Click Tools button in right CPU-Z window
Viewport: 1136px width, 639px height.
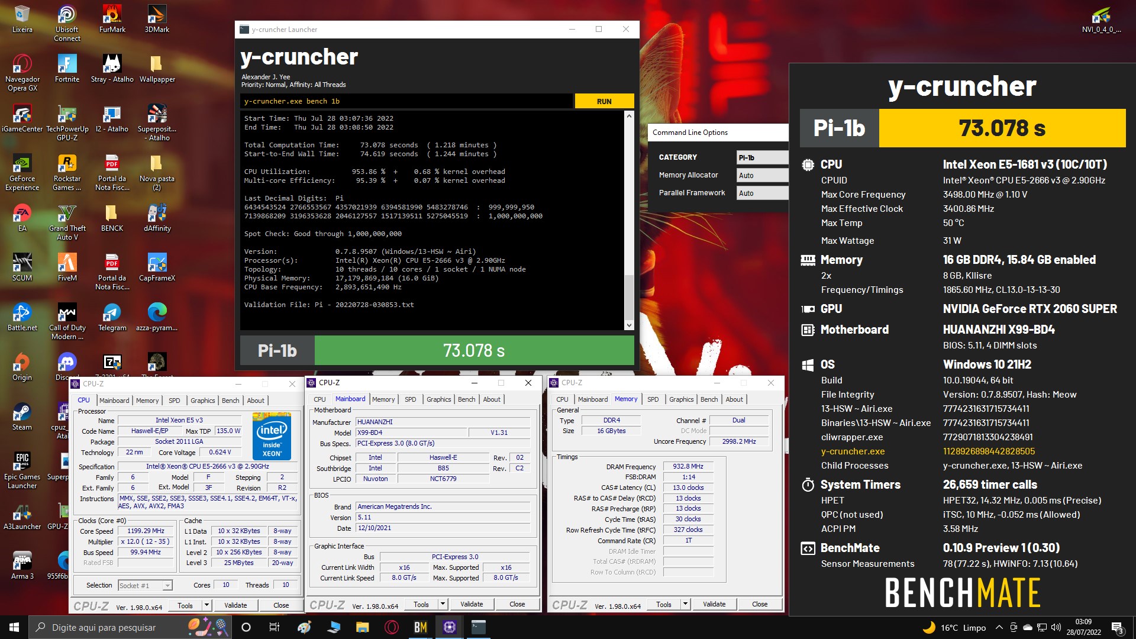[x=663, y=604]
